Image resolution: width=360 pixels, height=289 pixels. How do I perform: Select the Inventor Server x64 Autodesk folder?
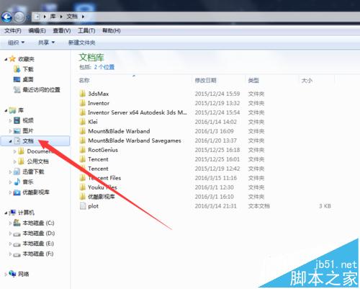tap(138, 112)
